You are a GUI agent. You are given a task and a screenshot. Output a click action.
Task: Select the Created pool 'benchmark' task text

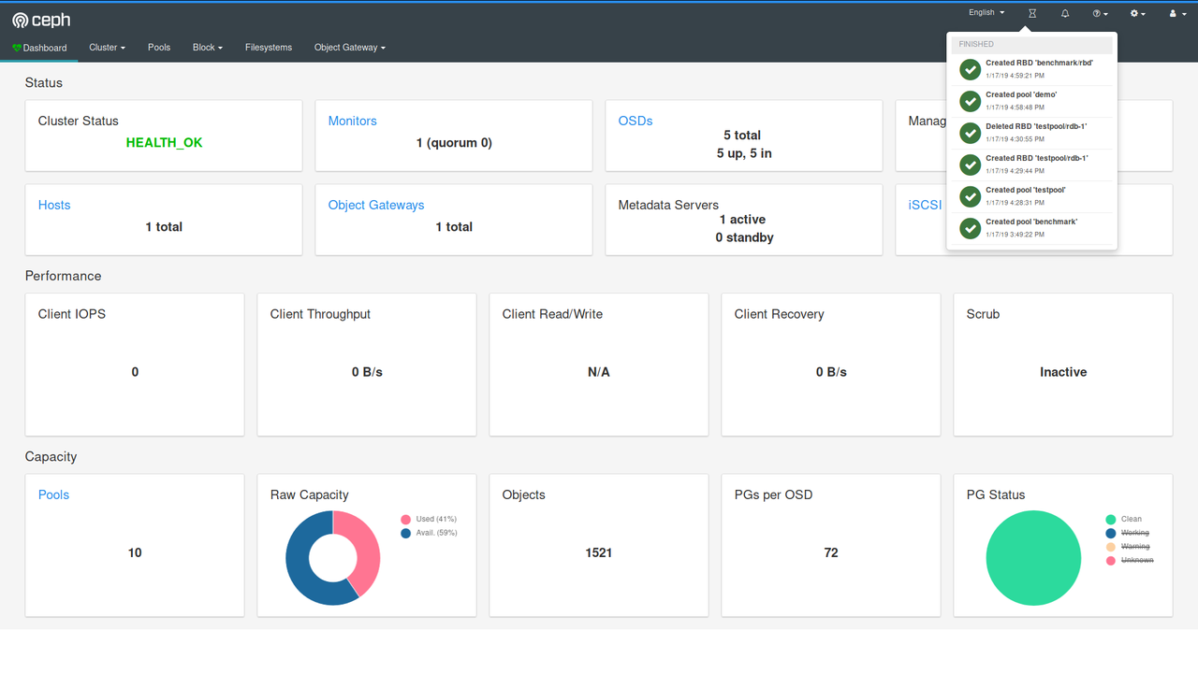[x=1031, y=222]
